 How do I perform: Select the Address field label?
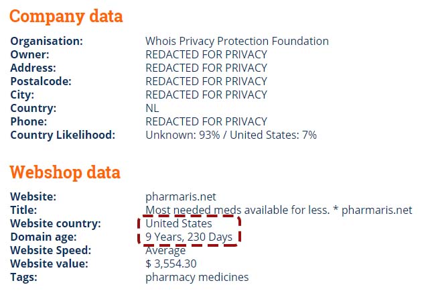click(33, 68)
